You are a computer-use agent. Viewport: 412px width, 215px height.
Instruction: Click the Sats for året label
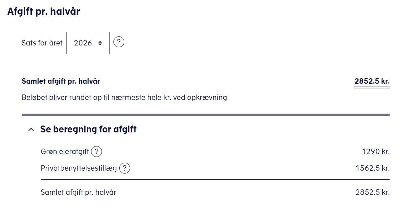[42, 43]
